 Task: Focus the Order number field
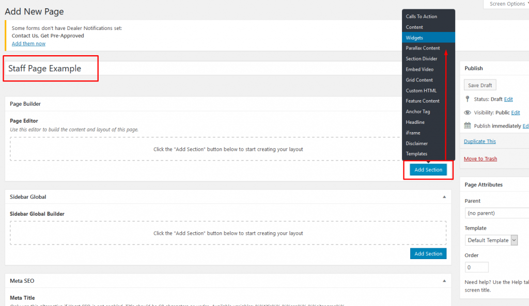[x=476, y=267]
